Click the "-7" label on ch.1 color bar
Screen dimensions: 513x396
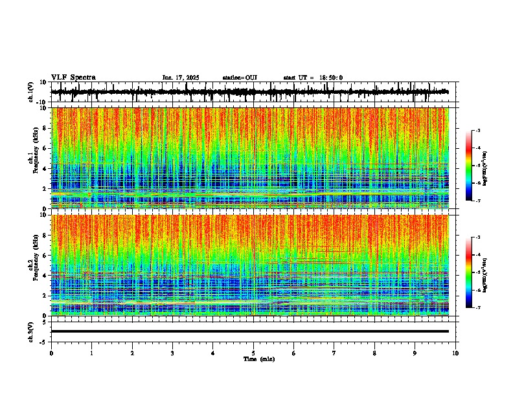pos(478,201)
